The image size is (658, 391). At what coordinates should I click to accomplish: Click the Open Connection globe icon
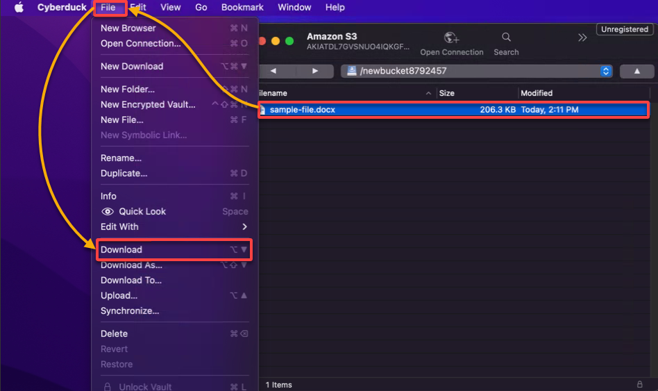452,38
